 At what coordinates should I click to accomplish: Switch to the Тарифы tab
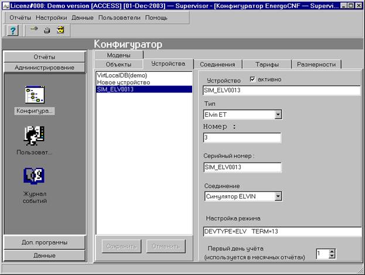tap(267, 64)
